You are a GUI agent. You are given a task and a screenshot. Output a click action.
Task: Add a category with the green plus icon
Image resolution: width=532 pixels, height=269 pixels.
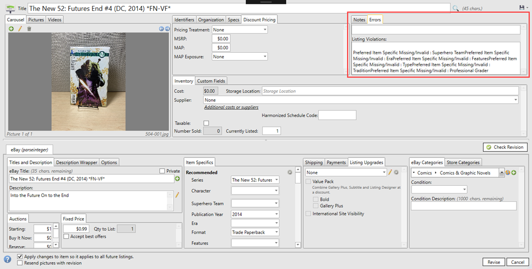pos(514,173)
